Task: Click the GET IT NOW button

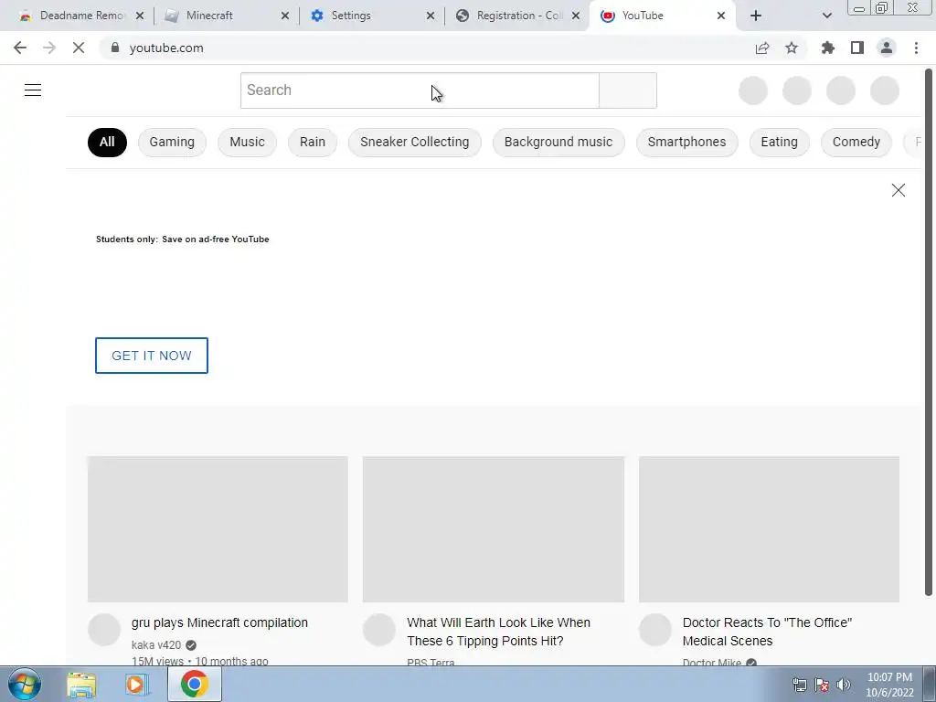Action: point(152,356)
